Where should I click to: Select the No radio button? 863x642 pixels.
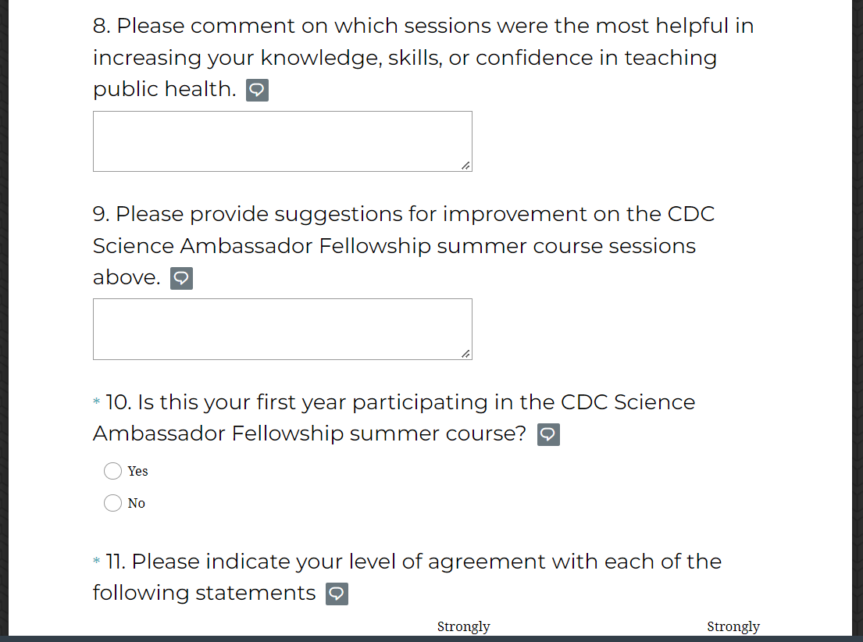112,503
